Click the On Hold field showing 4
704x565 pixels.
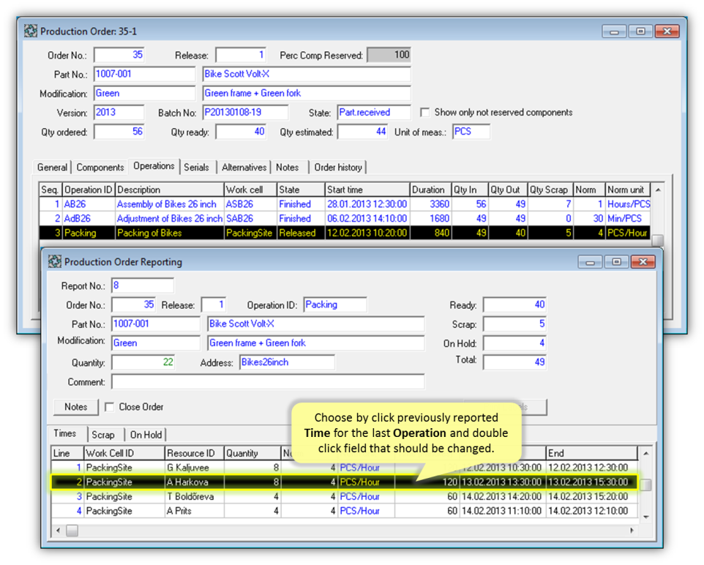point(515,343)
